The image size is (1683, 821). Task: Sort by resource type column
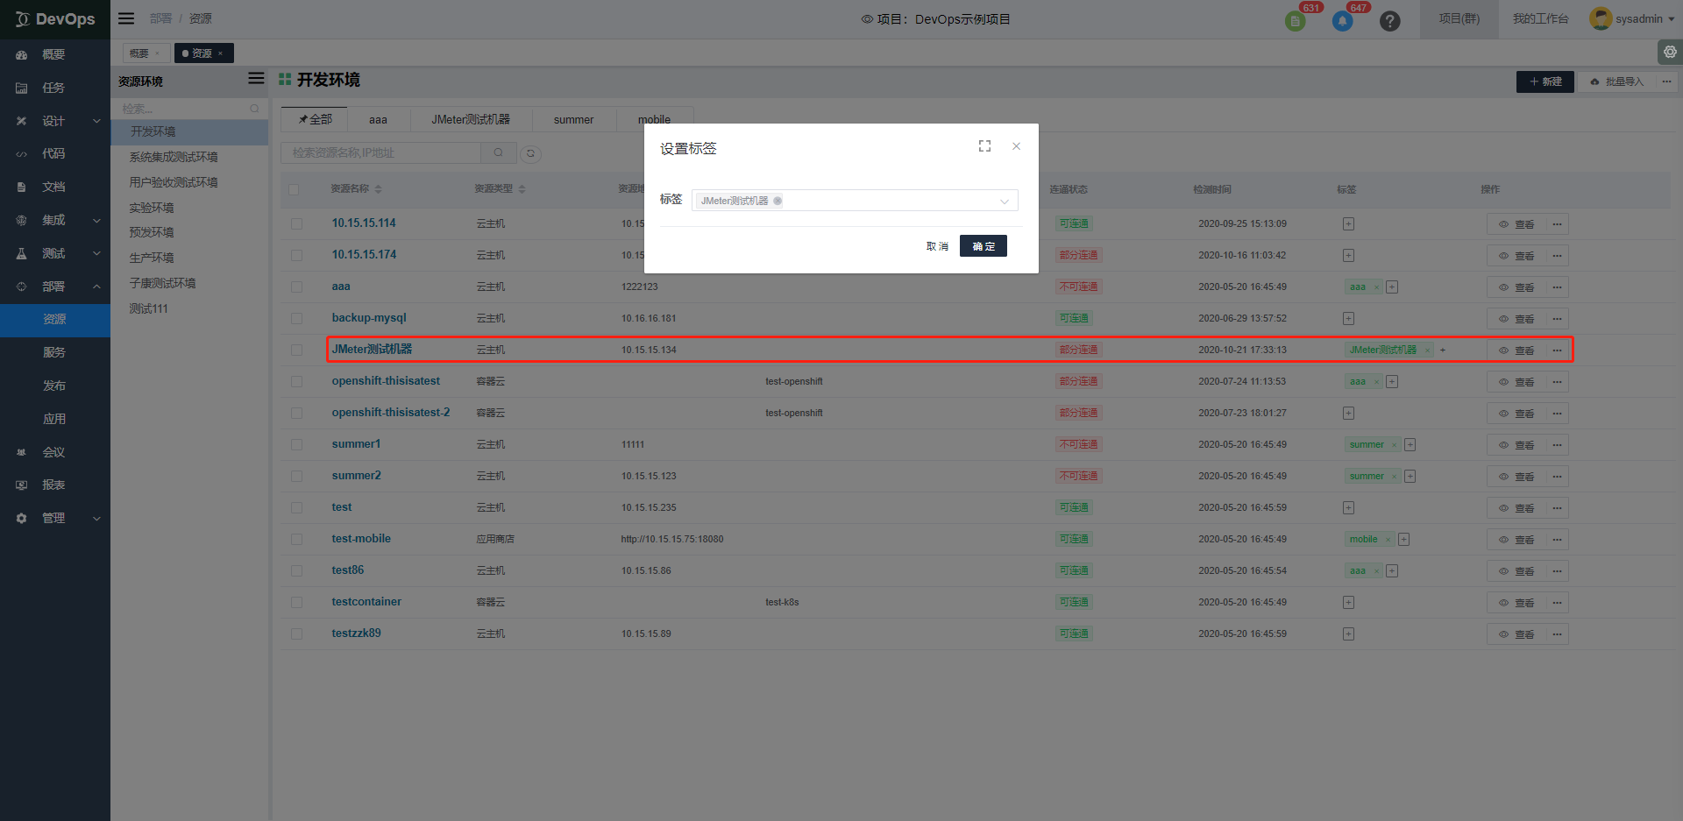pos(522,189)
